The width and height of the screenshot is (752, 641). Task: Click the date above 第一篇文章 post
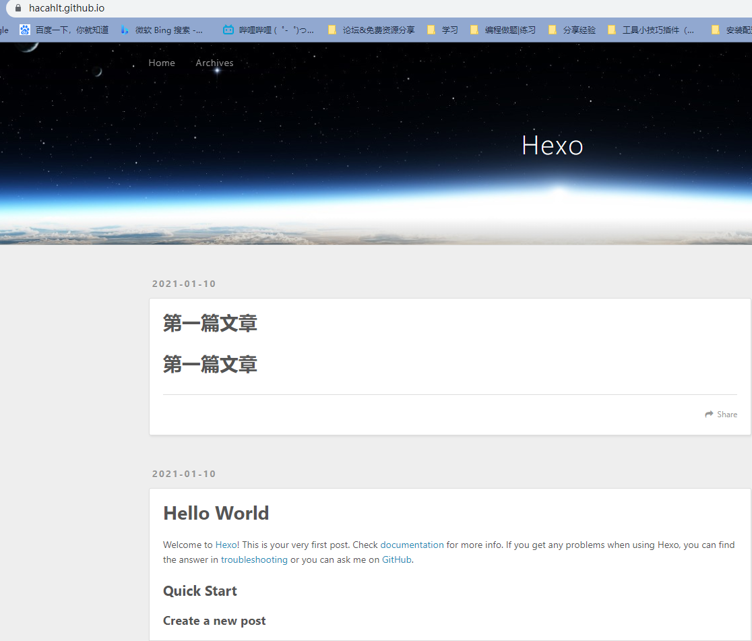click(x=184, y=284)
